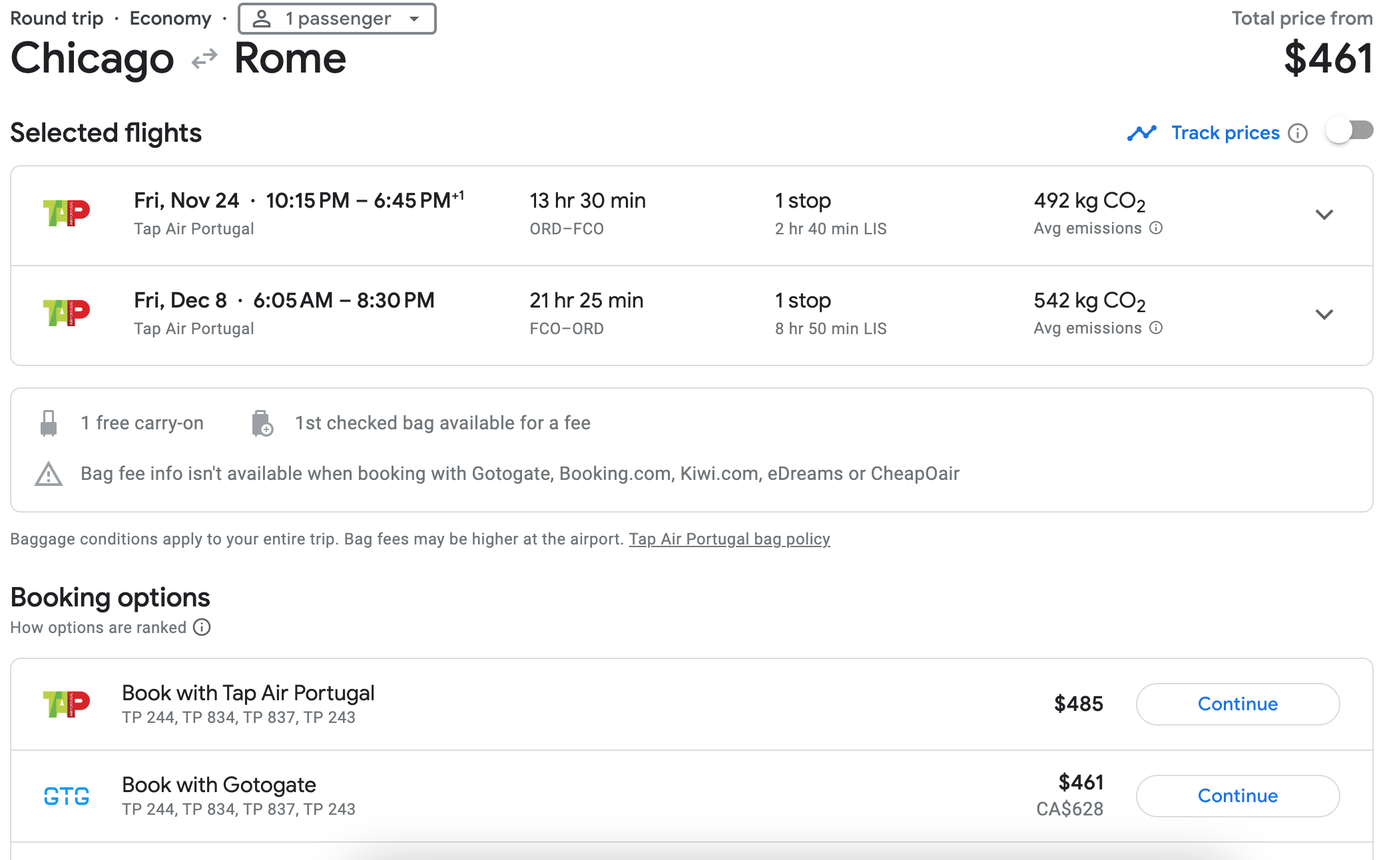Click '1st checked bag available for a fee'
Screen dimensions: 1385x860
tap(443, 423)
